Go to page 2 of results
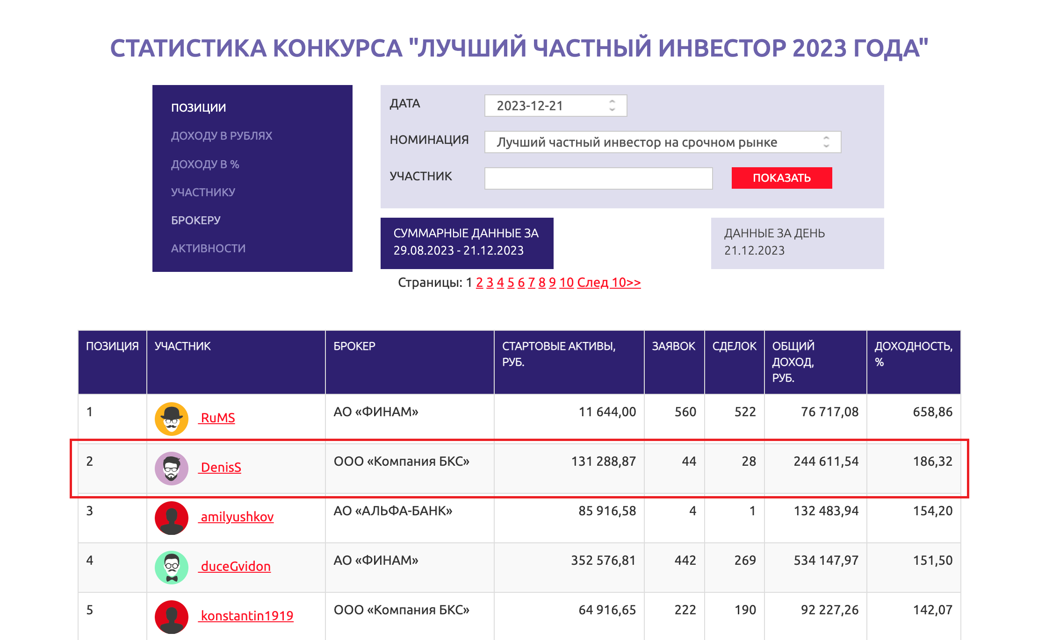The height and width of the screenshot is (640, 1038). coord(479,283)
